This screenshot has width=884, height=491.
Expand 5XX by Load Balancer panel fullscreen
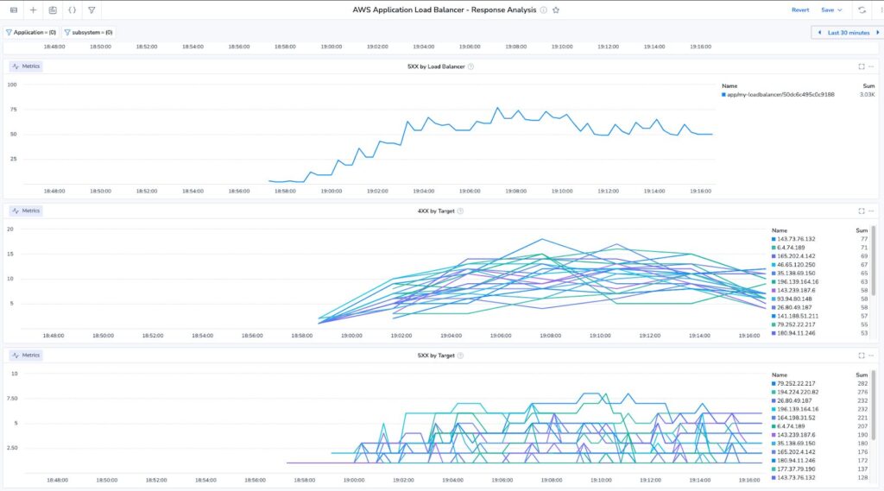(862, 66)
